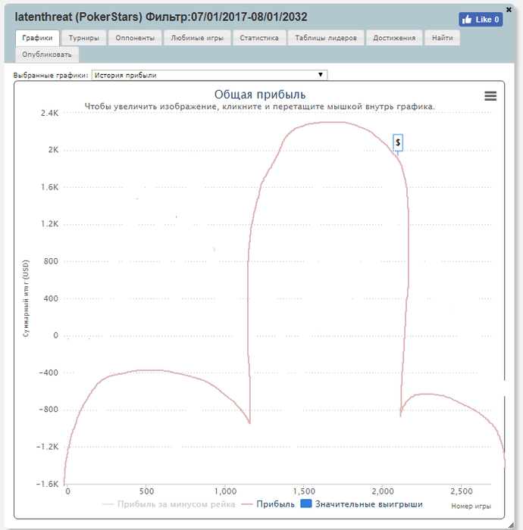Image resolution: width=523 pixels, height=530 pixels.
Task: Switch to the Достижения tab
Action: (394, 38)
